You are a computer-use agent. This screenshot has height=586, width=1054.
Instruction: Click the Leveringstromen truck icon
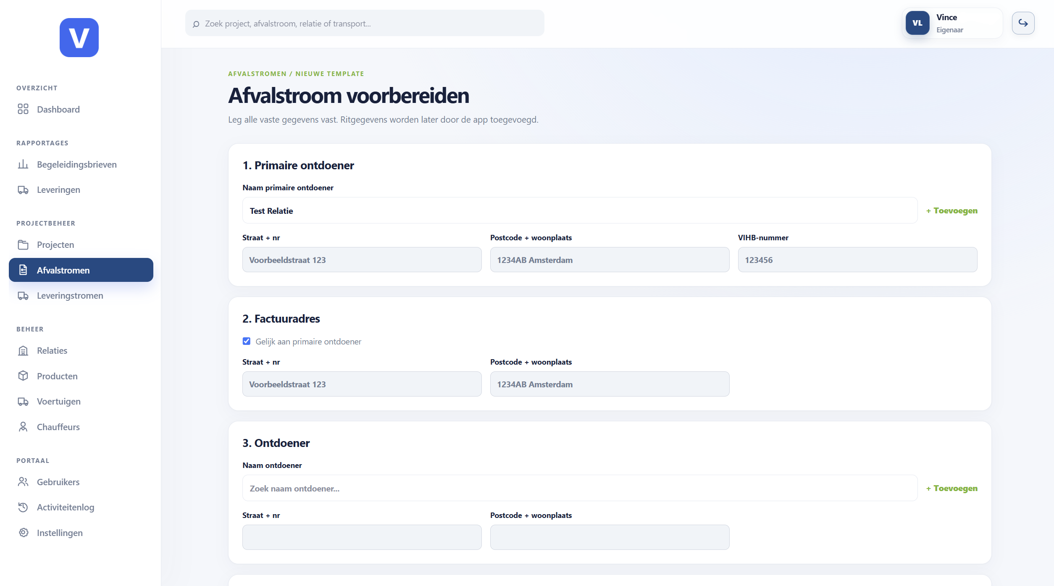(23, 296)
